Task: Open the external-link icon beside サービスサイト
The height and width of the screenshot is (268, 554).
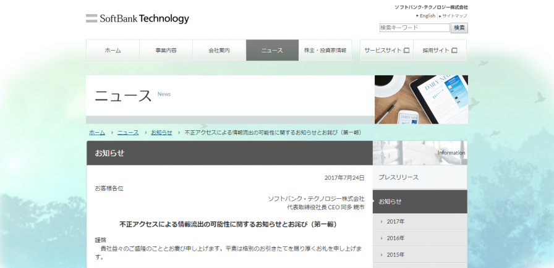Action: [407, 51]
